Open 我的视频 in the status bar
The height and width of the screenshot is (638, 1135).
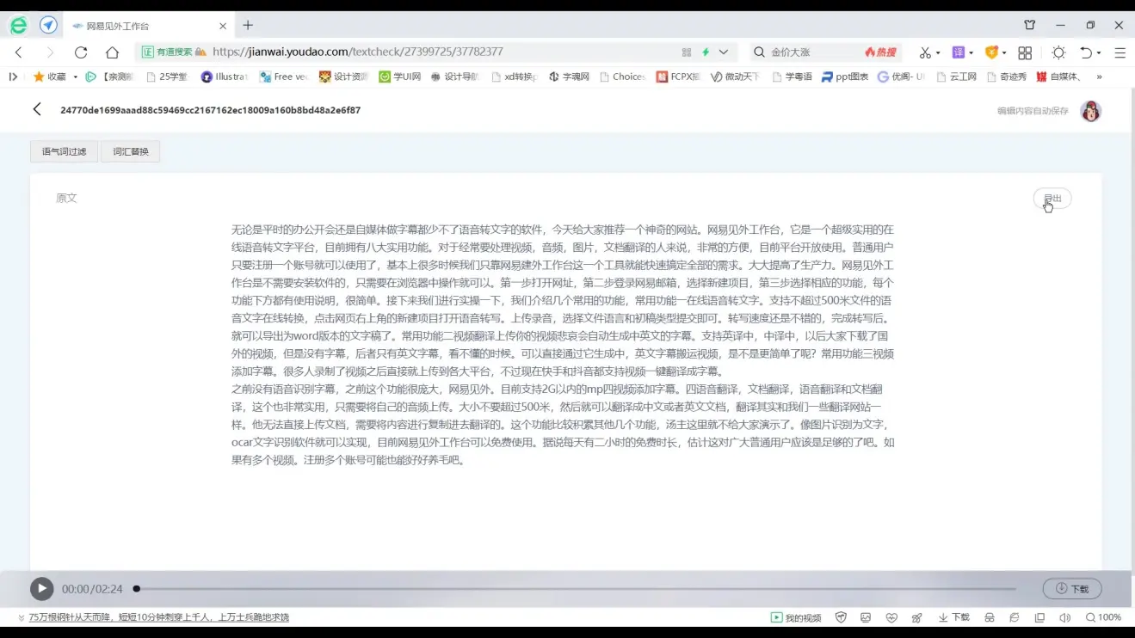(x=796, y=617)
